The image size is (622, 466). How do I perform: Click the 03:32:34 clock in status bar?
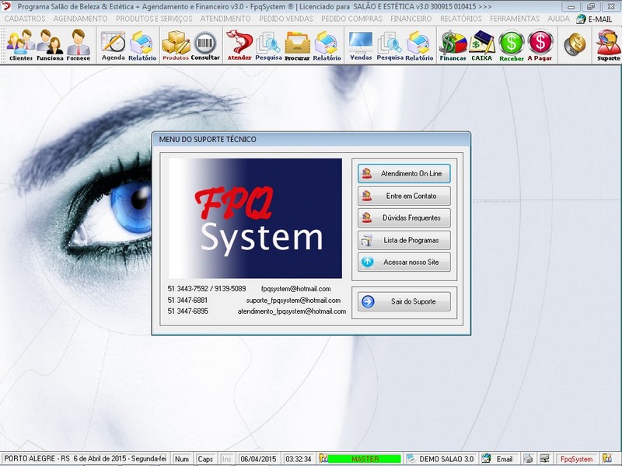[299, 459]
